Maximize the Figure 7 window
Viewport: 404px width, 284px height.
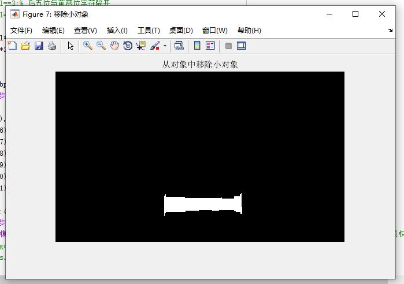click(355, 14)
